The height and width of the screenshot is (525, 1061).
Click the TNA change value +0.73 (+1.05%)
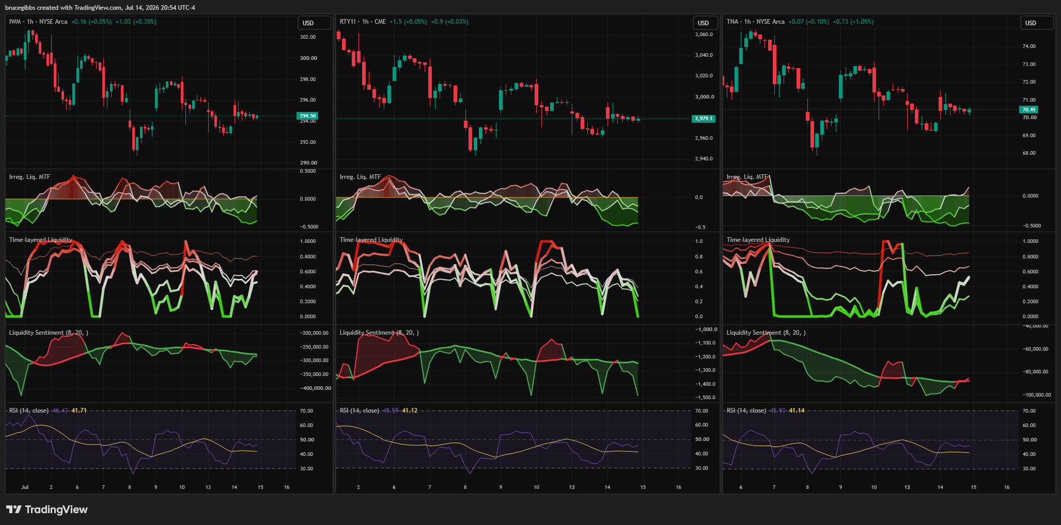coord(853,22)
